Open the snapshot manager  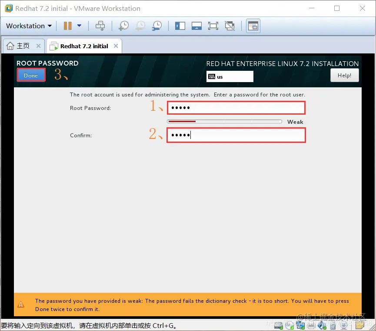coord(157,26)
